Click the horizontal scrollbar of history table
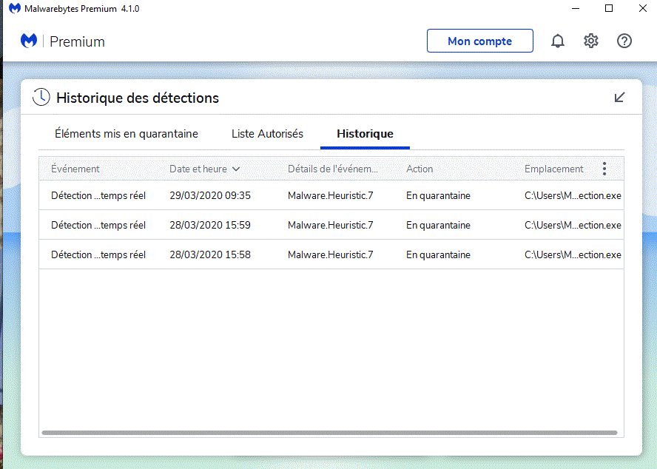 [329, 433]
